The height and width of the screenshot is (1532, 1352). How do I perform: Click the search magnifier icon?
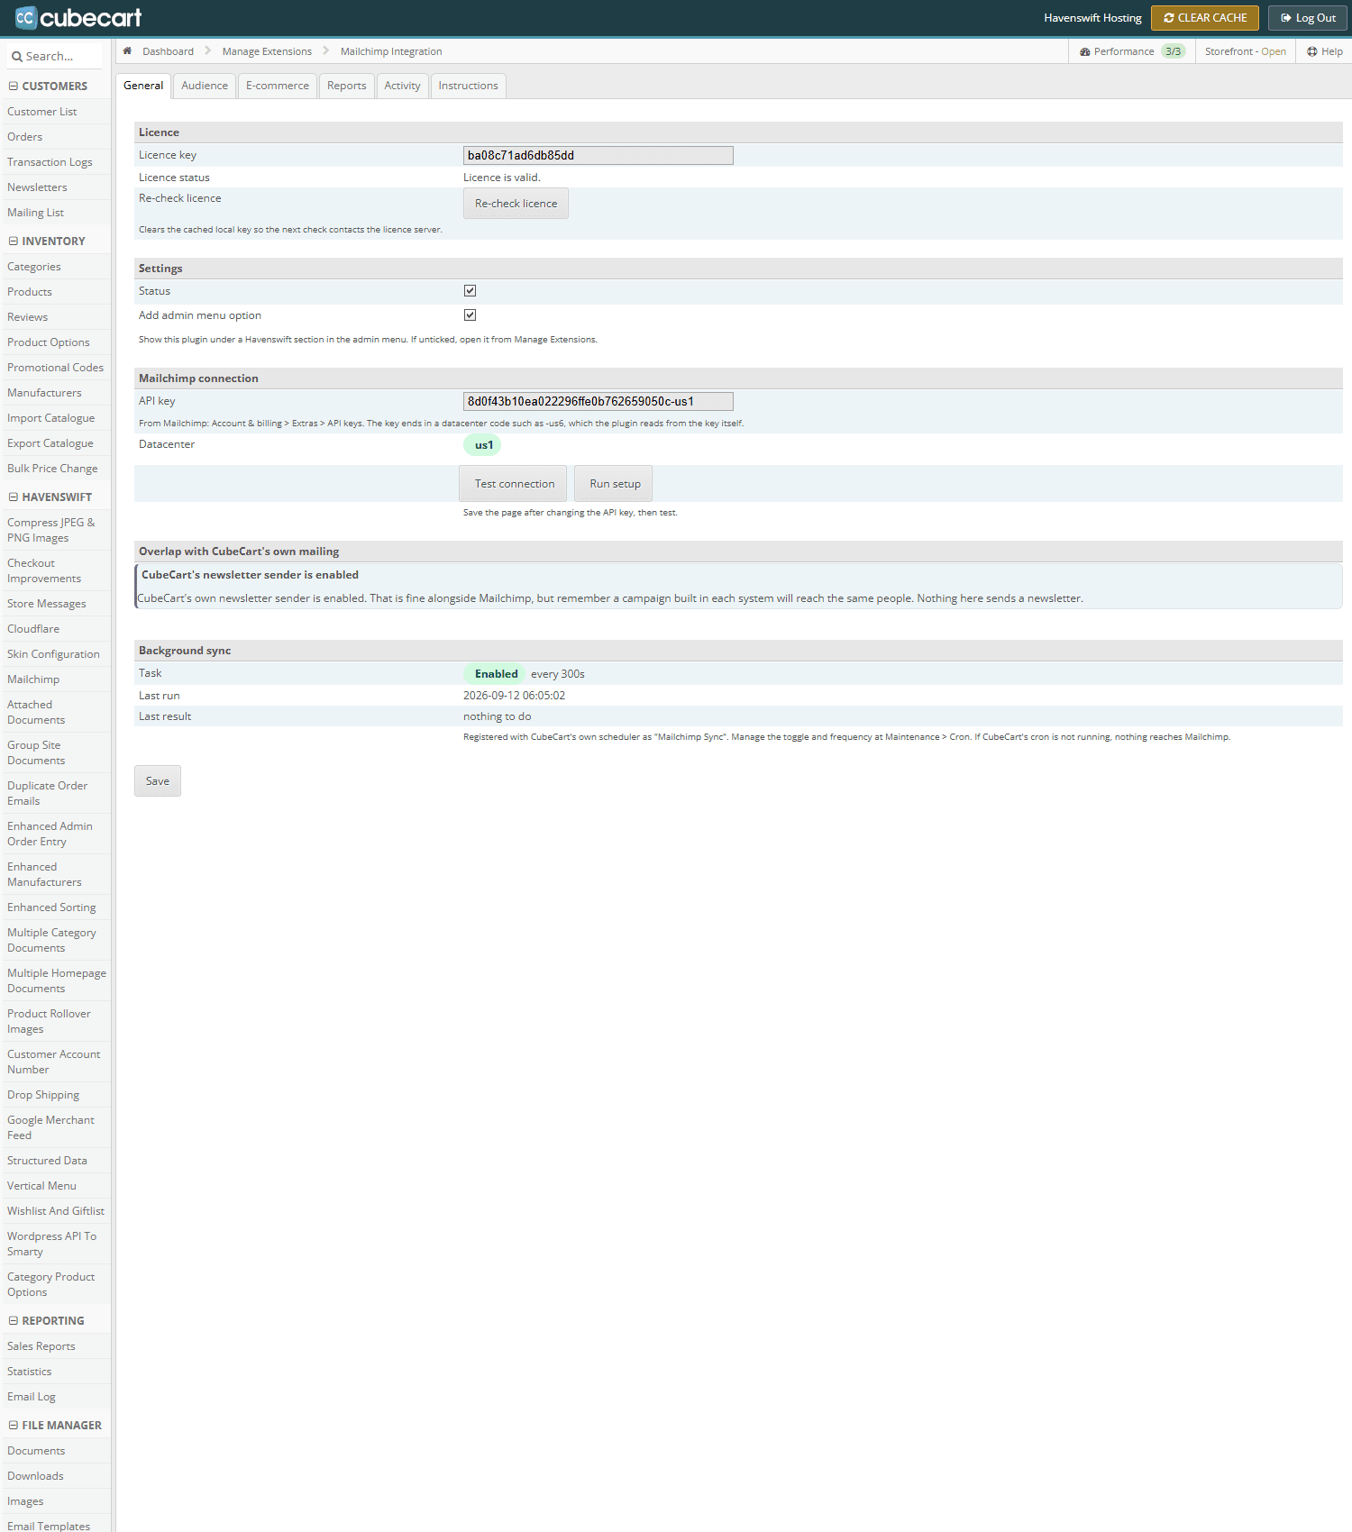[16, 57]
